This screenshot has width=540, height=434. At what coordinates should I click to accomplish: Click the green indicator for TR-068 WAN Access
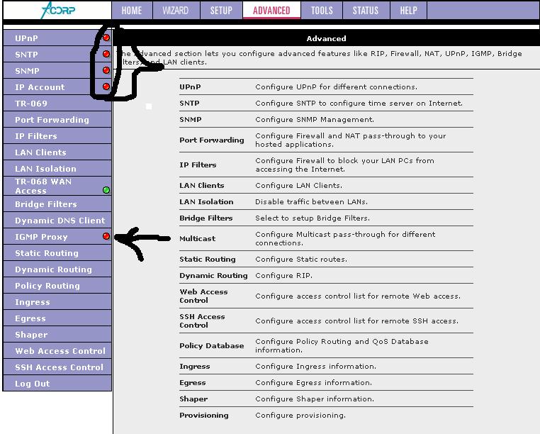106,190
